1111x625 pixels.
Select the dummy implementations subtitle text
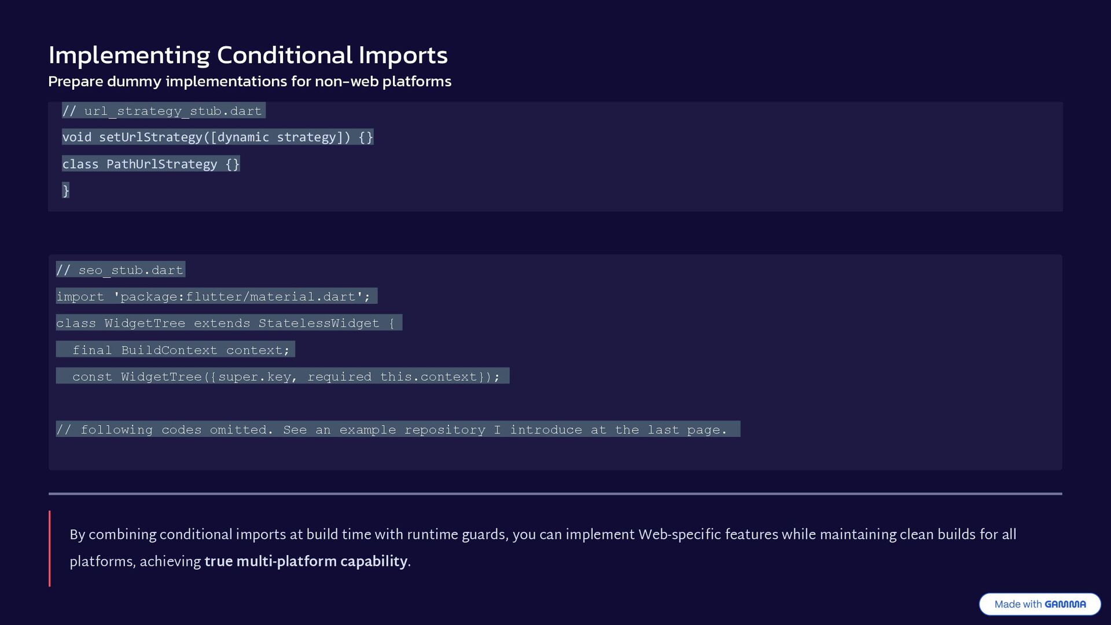249,81
